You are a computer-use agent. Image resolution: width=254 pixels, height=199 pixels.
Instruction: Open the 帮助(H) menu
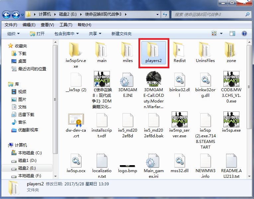[84, 25]
